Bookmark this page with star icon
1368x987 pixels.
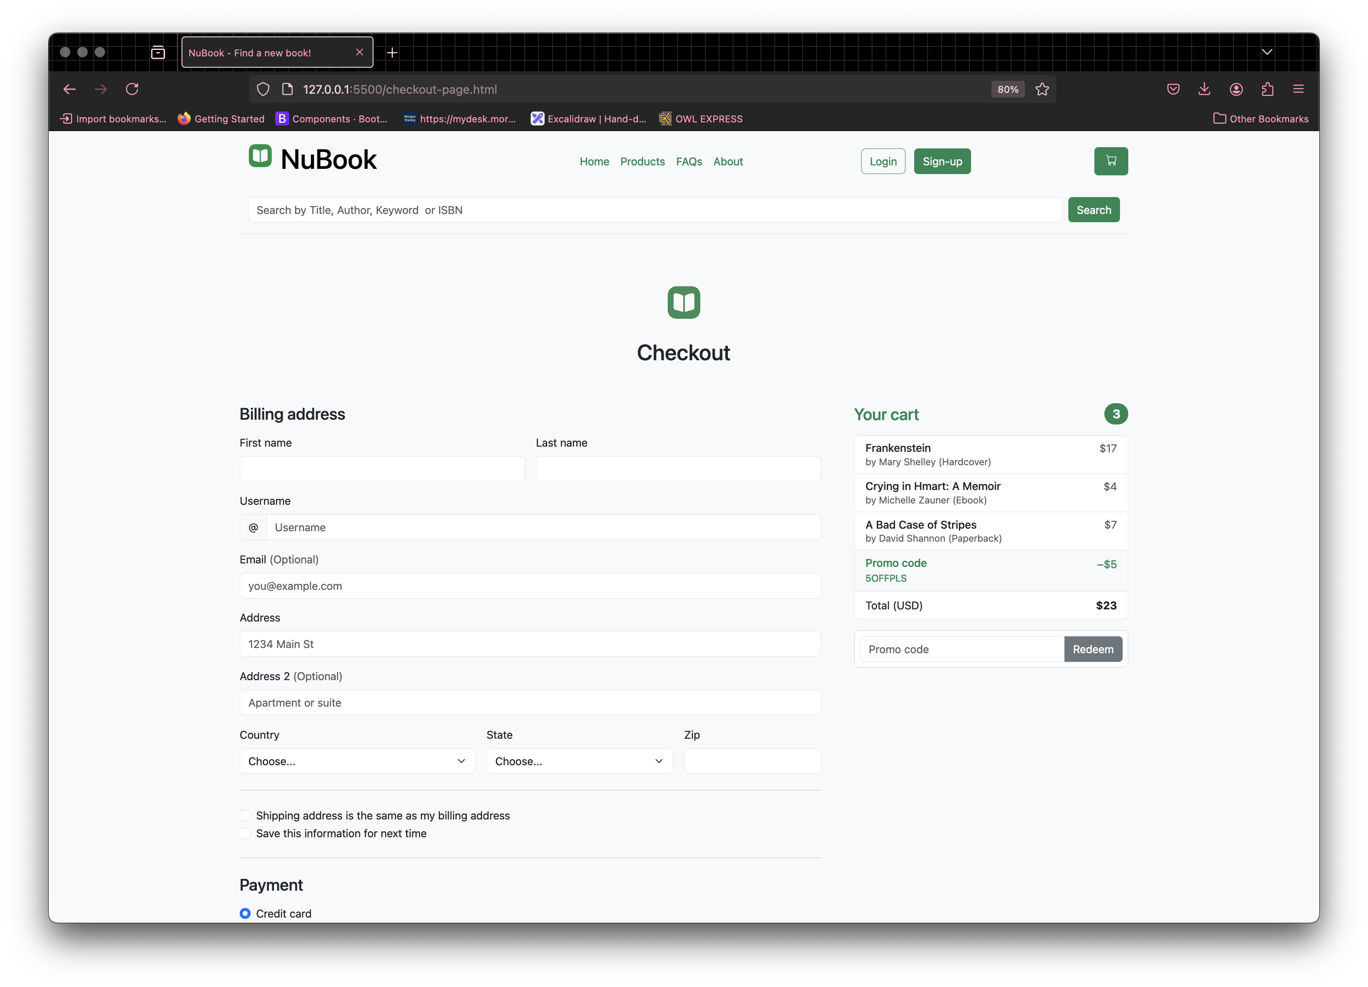coord(1042,89)
